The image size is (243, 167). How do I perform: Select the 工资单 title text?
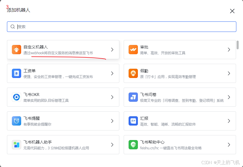coord(30,71)
